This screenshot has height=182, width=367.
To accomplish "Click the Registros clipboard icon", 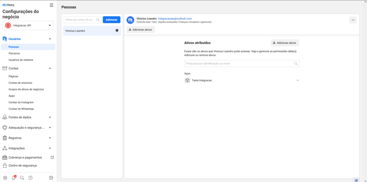I will click(x=5, y=138).
